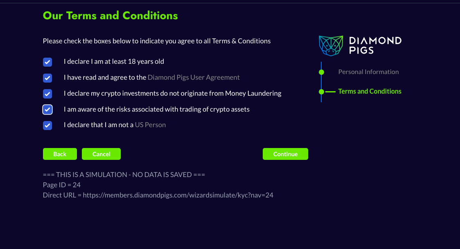Click the Direct URL text line
Viewport: 460px width, 249px height.
click(158, 195)
